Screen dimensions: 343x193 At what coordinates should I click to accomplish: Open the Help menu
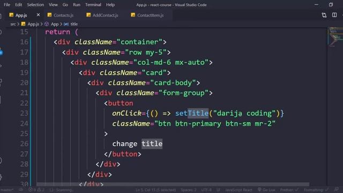pos(110,5)
